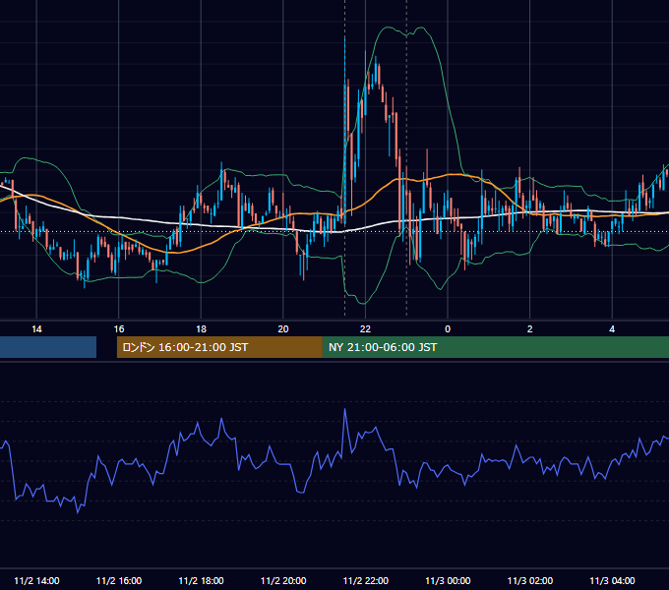Screen dimensions: 669x590
Task: Click the 14 hour axis label
Action: pos(36,329)
